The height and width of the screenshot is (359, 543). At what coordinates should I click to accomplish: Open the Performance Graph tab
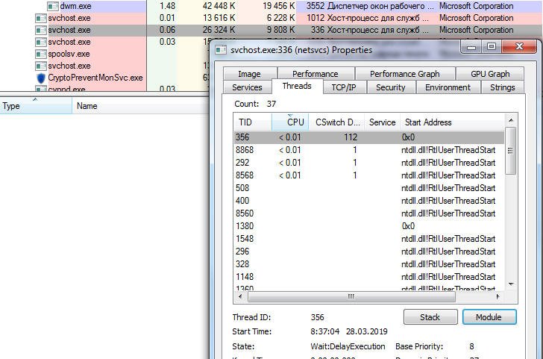404,74
